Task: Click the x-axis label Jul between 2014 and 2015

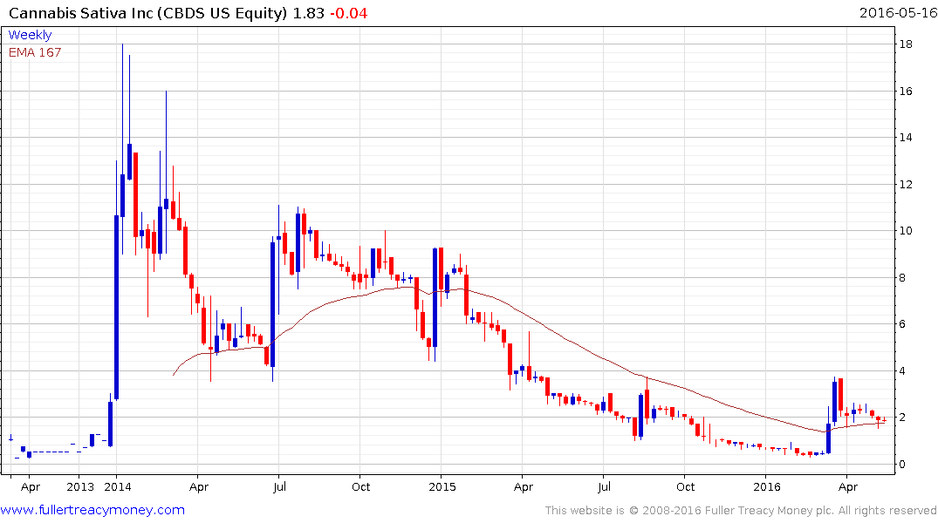Action: (279, 486)
